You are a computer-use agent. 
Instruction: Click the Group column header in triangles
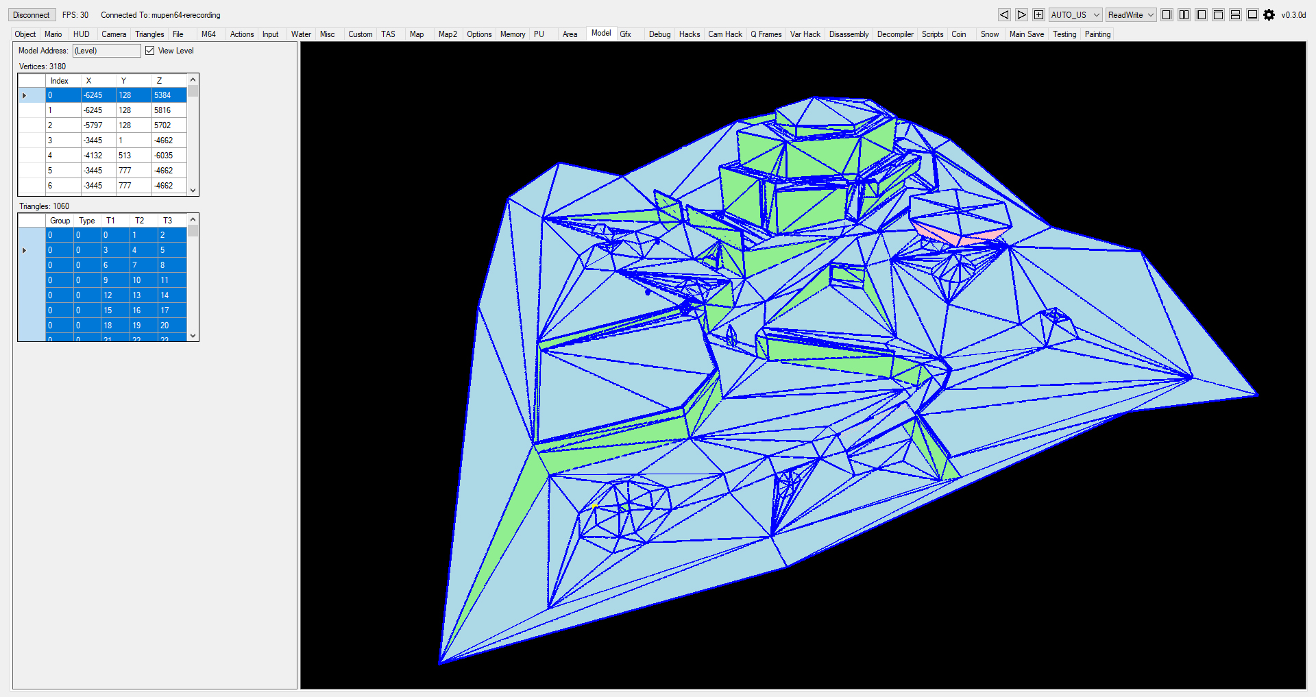60,221
